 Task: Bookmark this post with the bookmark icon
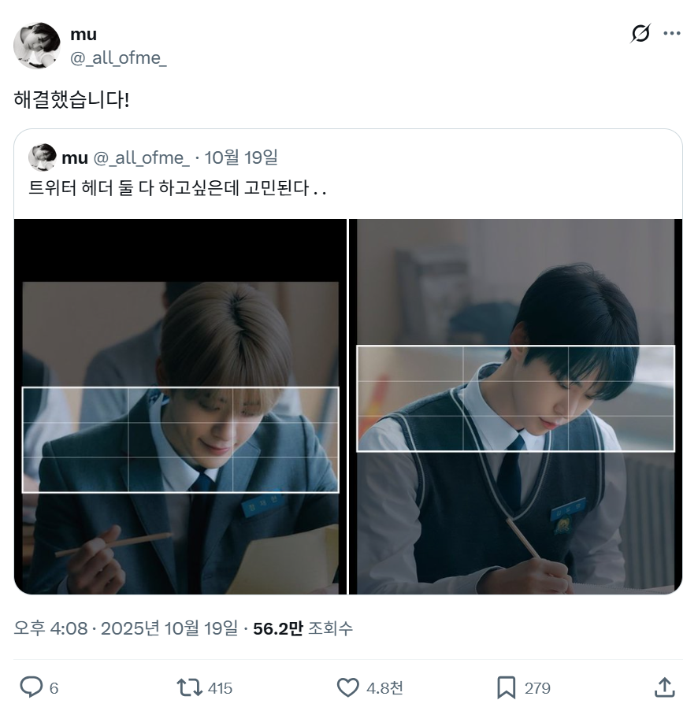tap(506, 687)
